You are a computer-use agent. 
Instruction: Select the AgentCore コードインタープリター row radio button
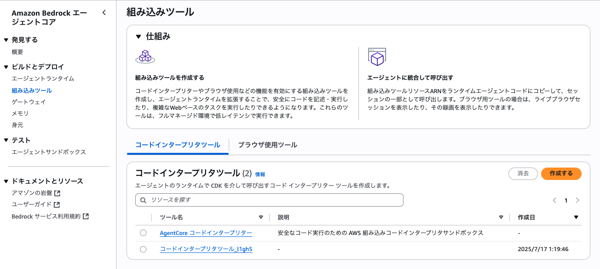143,233
